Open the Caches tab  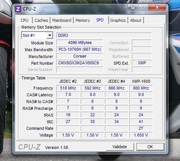tap(41, 20)
